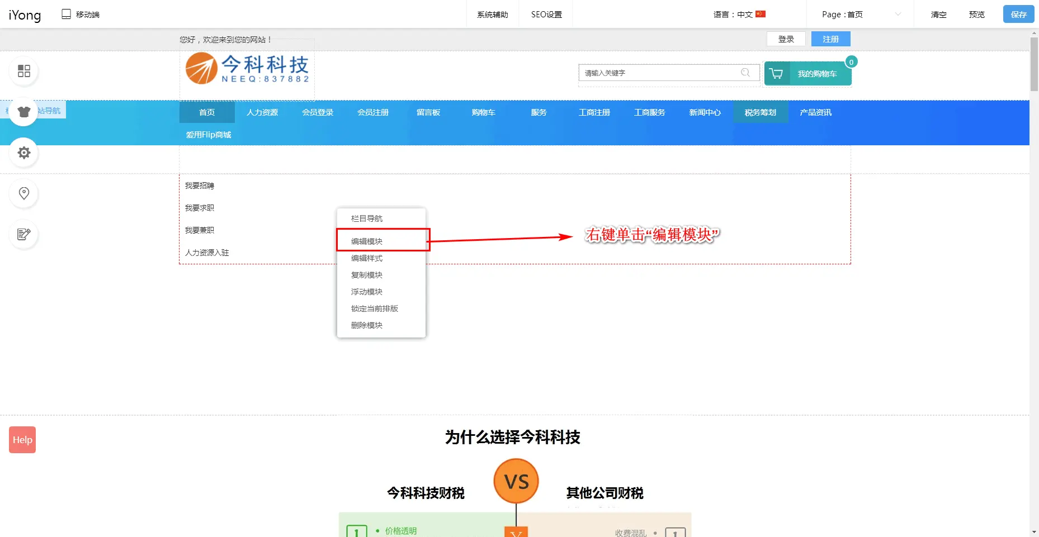Open the gear settings icon in sidebar
Viewport: 1039px width, 537px height.
(x=24, y=153)
